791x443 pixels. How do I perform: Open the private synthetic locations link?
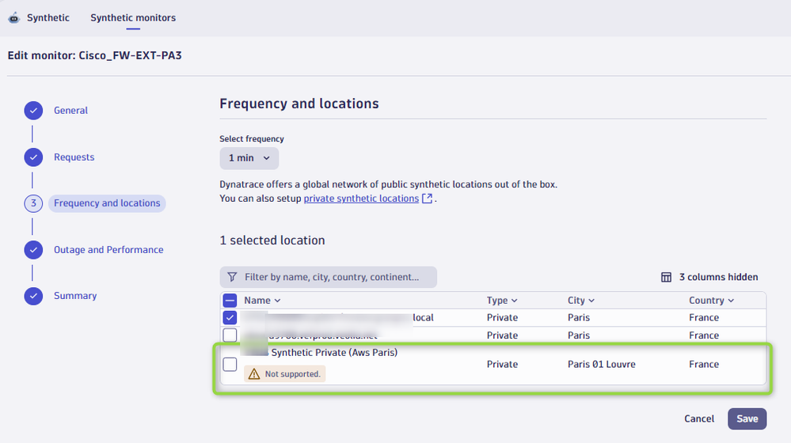pos(361,199)
